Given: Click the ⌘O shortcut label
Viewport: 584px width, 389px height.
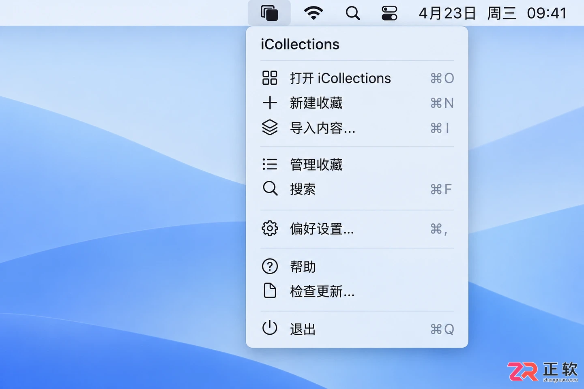Looking at the screenshot, I should coord(442,78).
